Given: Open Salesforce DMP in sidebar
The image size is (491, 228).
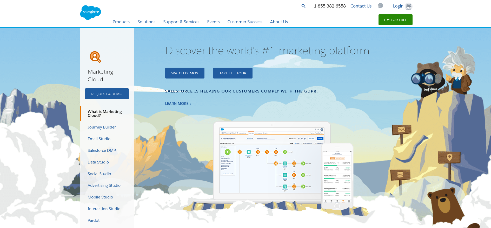Looking at the screenshot, I should tap(102, 151).
